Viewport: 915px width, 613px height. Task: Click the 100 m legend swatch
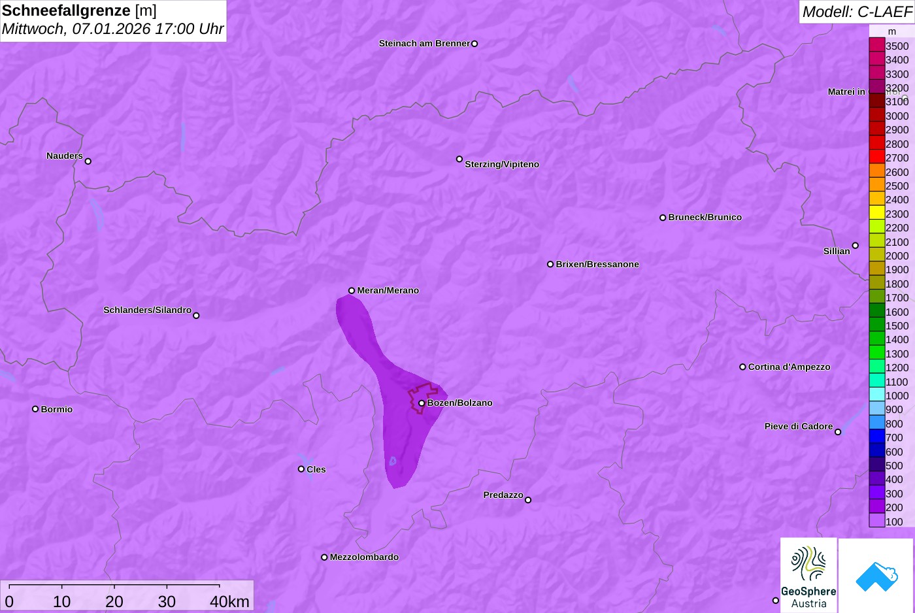click(x=876, y=520)
